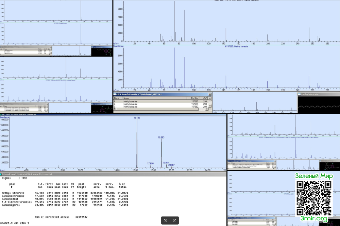Click the scroll-up arrow in PBM results list
This screenshot has height=226, width=340.
[x=210, y=98]
